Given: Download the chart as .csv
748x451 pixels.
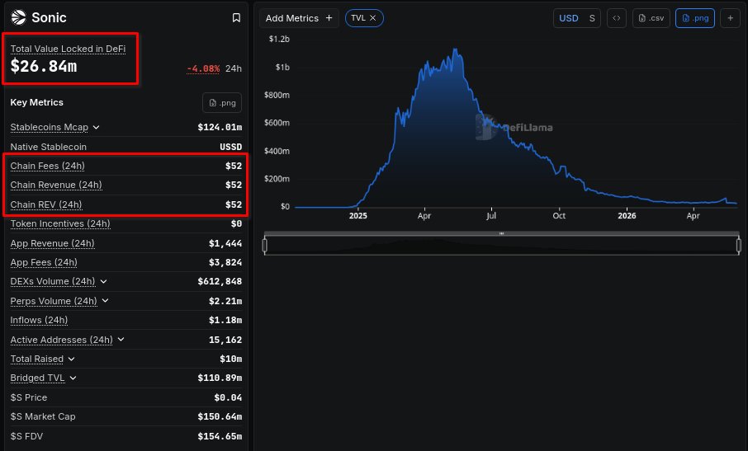Looking at the screenshot, I should (651, 18).
